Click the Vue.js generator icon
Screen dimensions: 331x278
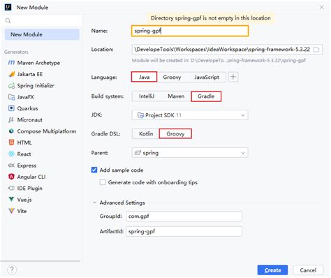tap(11, 200)
